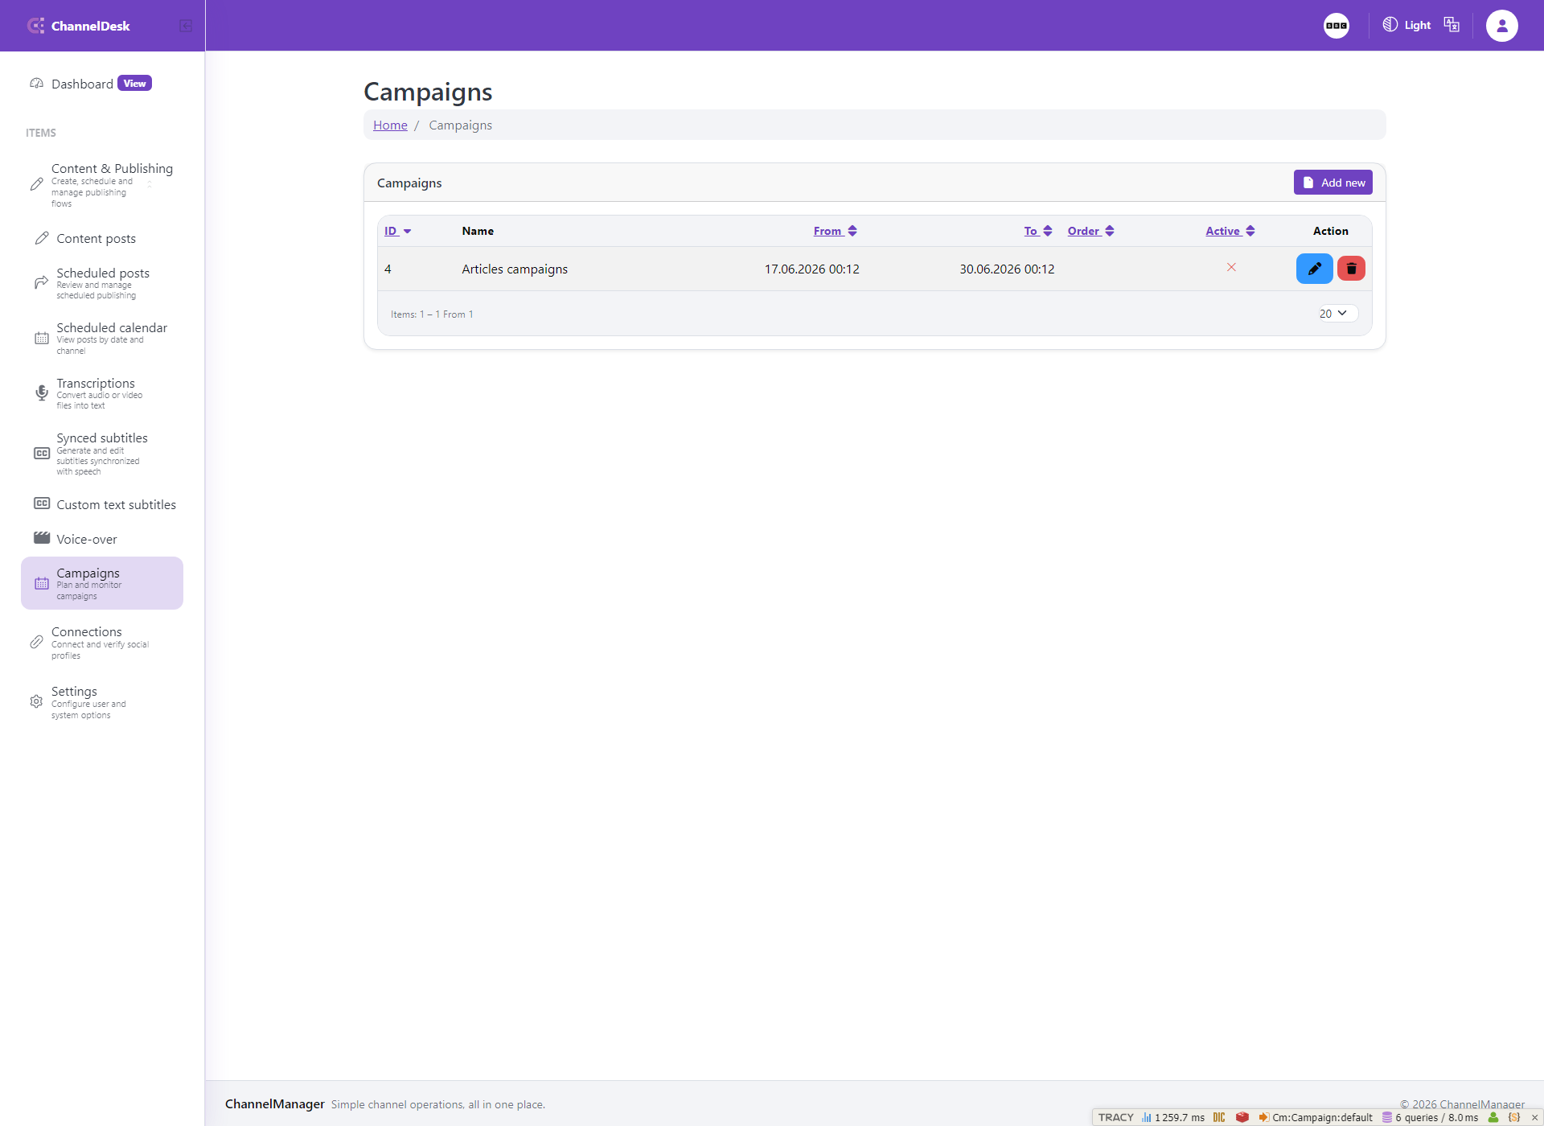This screenshot has width=1544, height=1126.
Task: Open the apps grid icon in header
Action: tap(1336, 26)
